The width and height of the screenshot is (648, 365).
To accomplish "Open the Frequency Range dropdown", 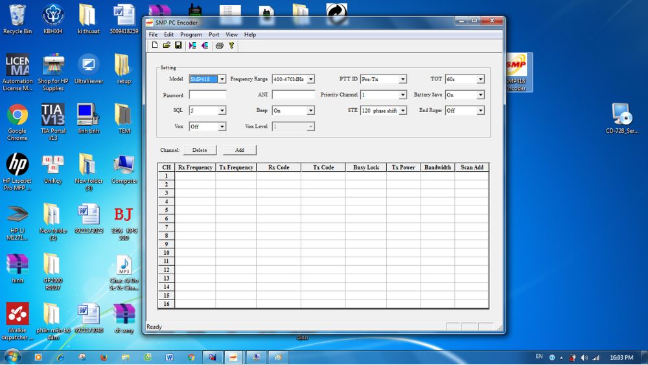I will 310,79.
